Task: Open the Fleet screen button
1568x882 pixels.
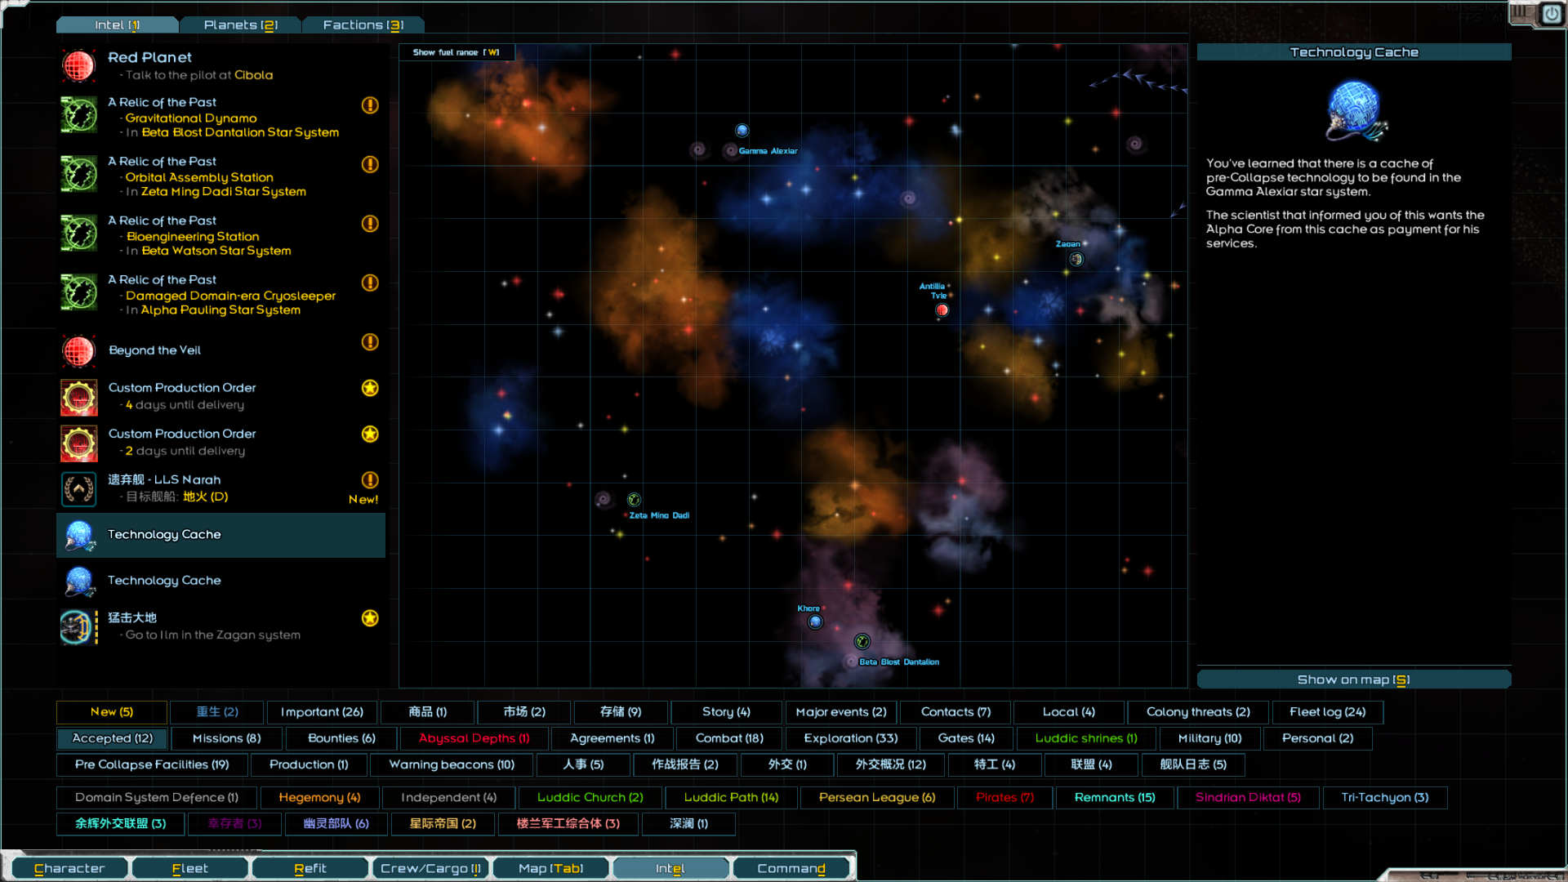Action: point(189,868)
